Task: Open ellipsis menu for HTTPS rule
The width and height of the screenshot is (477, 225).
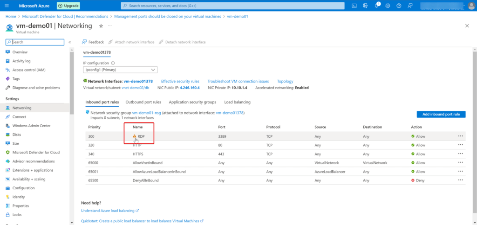Action: 460,154
